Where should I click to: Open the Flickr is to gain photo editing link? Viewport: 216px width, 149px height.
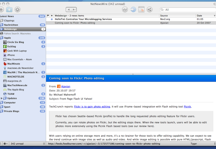coord(92,107)
